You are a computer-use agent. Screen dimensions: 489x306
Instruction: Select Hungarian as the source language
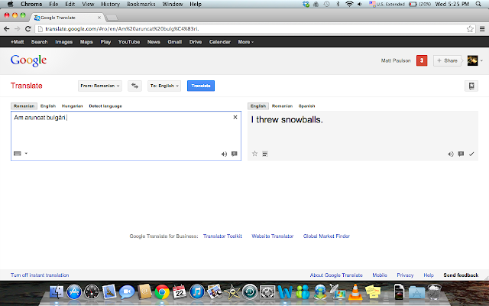[72, 106]
